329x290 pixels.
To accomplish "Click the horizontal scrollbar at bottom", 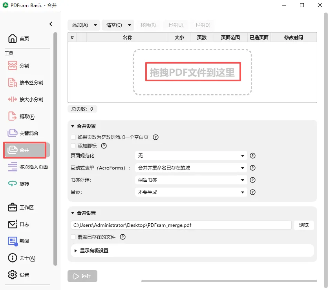I will pyautogui.click(x=229, y=281).
